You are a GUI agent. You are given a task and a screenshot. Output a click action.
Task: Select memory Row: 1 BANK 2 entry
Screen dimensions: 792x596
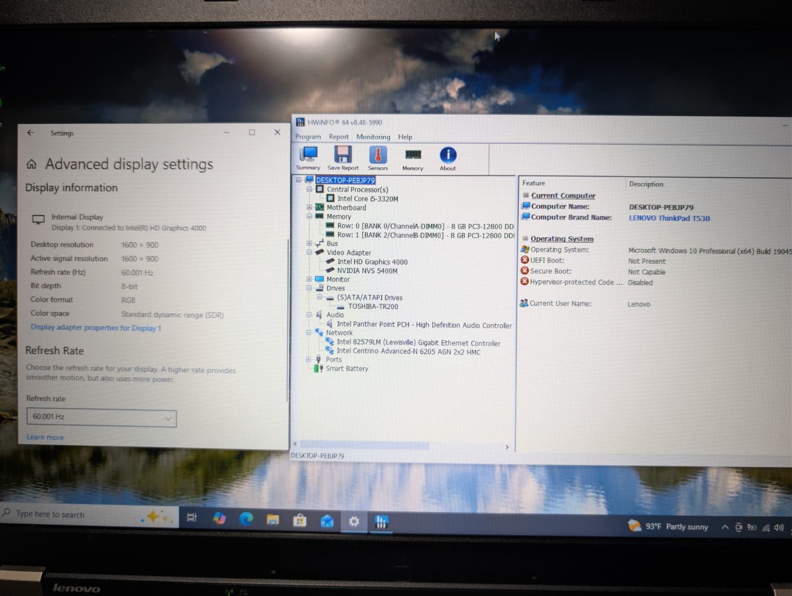(426, 235)
